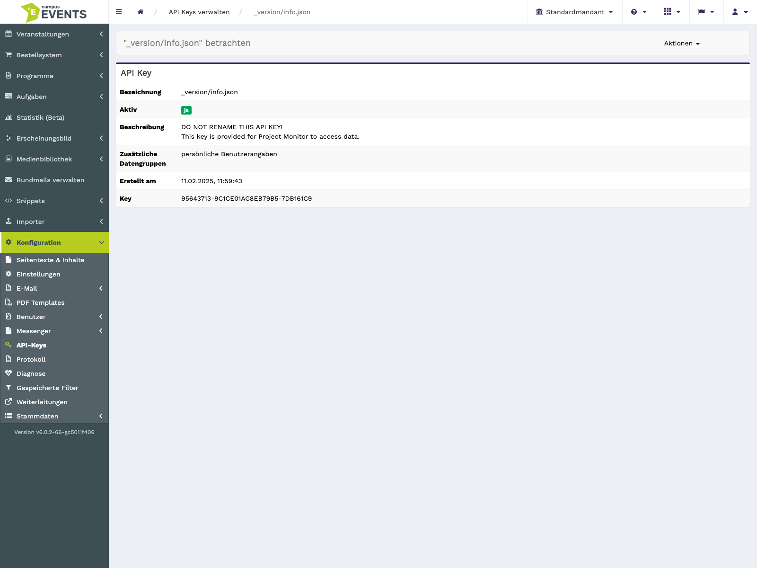
Task: Click the Bestellsystem cart icon
Action: 9,55
